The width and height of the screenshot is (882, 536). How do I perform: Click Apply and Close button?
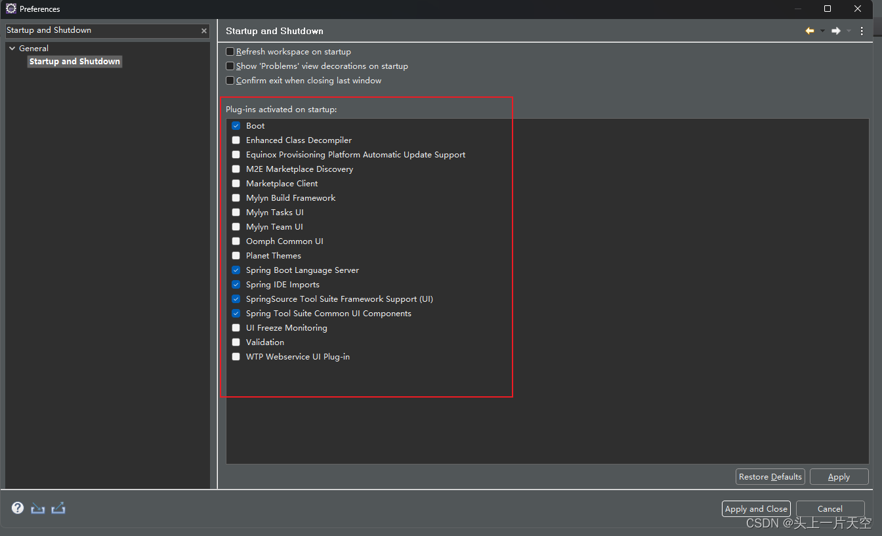point(756,509)
